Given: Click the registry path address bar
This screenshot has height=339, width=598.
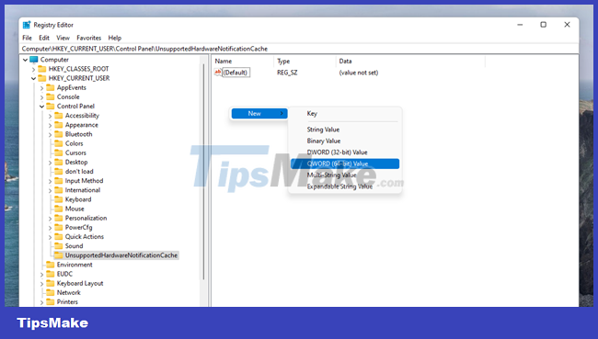Looking at the screenshot, I should click(299, 49).
